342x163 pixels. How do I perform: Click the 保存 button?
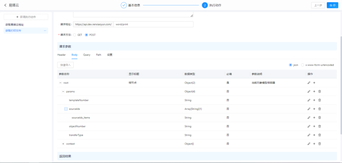[333, 5]
